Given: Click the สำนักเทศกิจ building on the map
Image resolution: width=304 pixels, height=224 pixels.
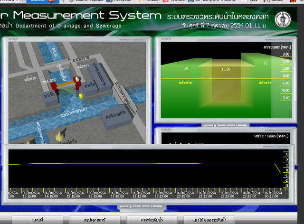Looking at the screenshot, I should tap(116, 117).
